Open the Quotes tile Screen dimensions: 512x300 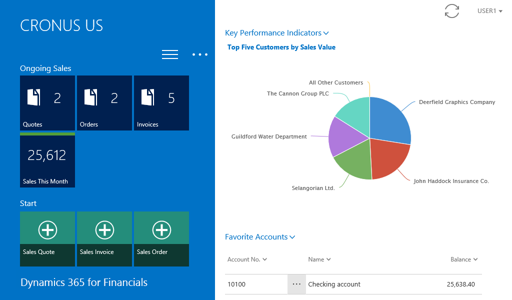point(47,103)
